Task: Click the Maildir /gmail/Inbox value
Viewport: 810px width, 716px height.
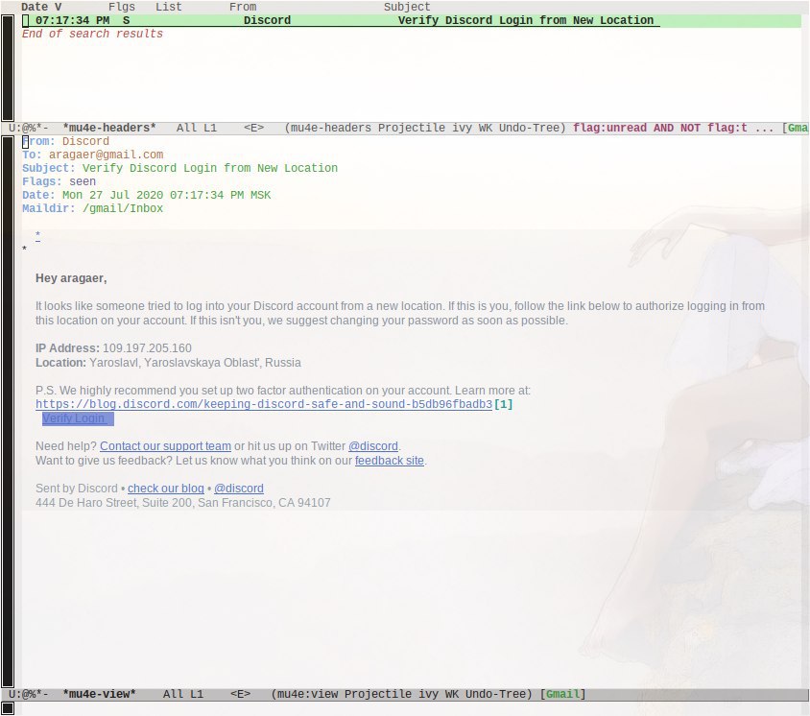Action: (123, 208)
